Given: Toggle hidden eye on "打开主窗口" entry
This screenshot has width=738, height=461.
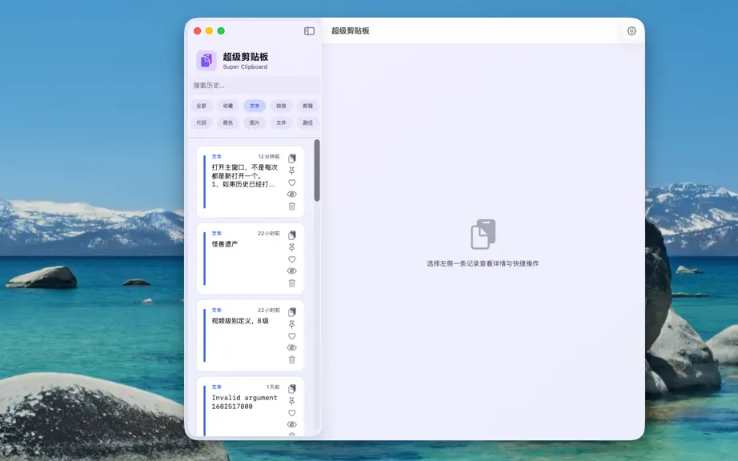Looking at the screenshot, I should 292,194.
